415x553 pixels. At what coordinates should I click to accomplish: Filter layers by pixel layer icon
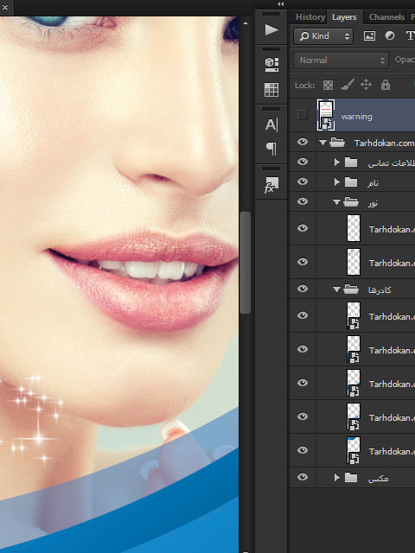(x=369, y=36)
